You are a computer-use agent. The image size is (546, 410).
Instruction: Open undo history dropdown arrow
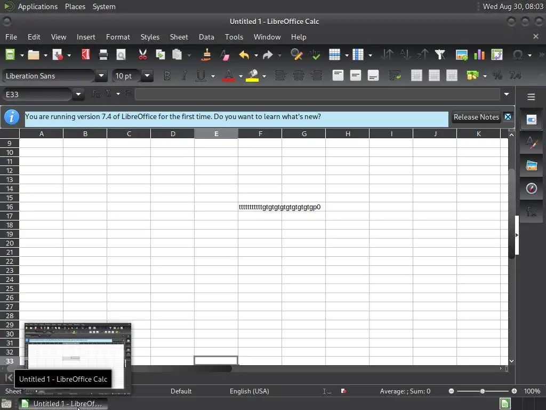[x=256, y=55]
